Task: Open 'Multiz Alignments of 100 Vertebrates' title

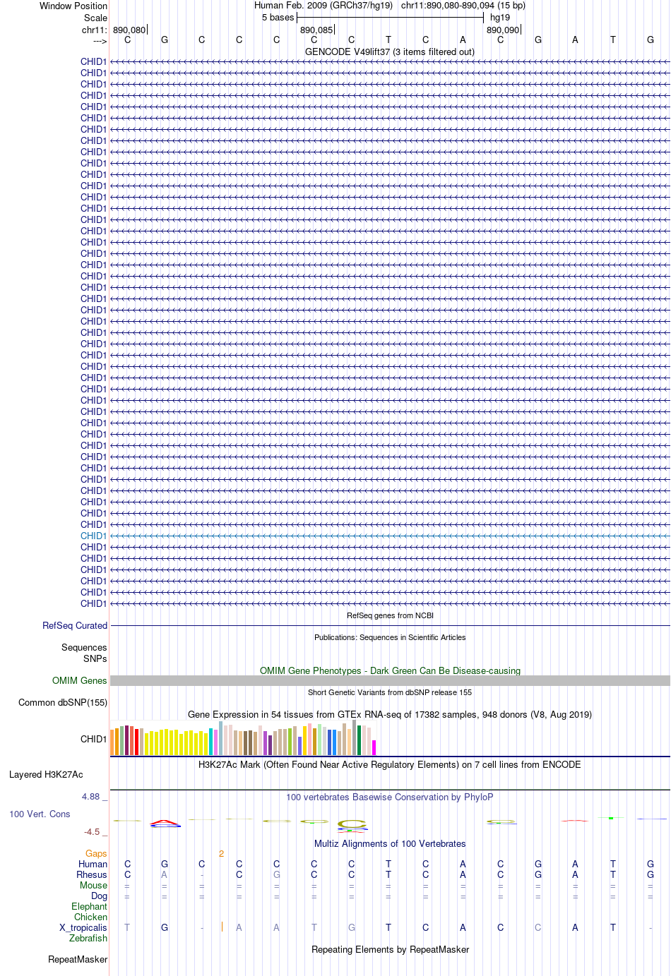Action: click(390, 843)
